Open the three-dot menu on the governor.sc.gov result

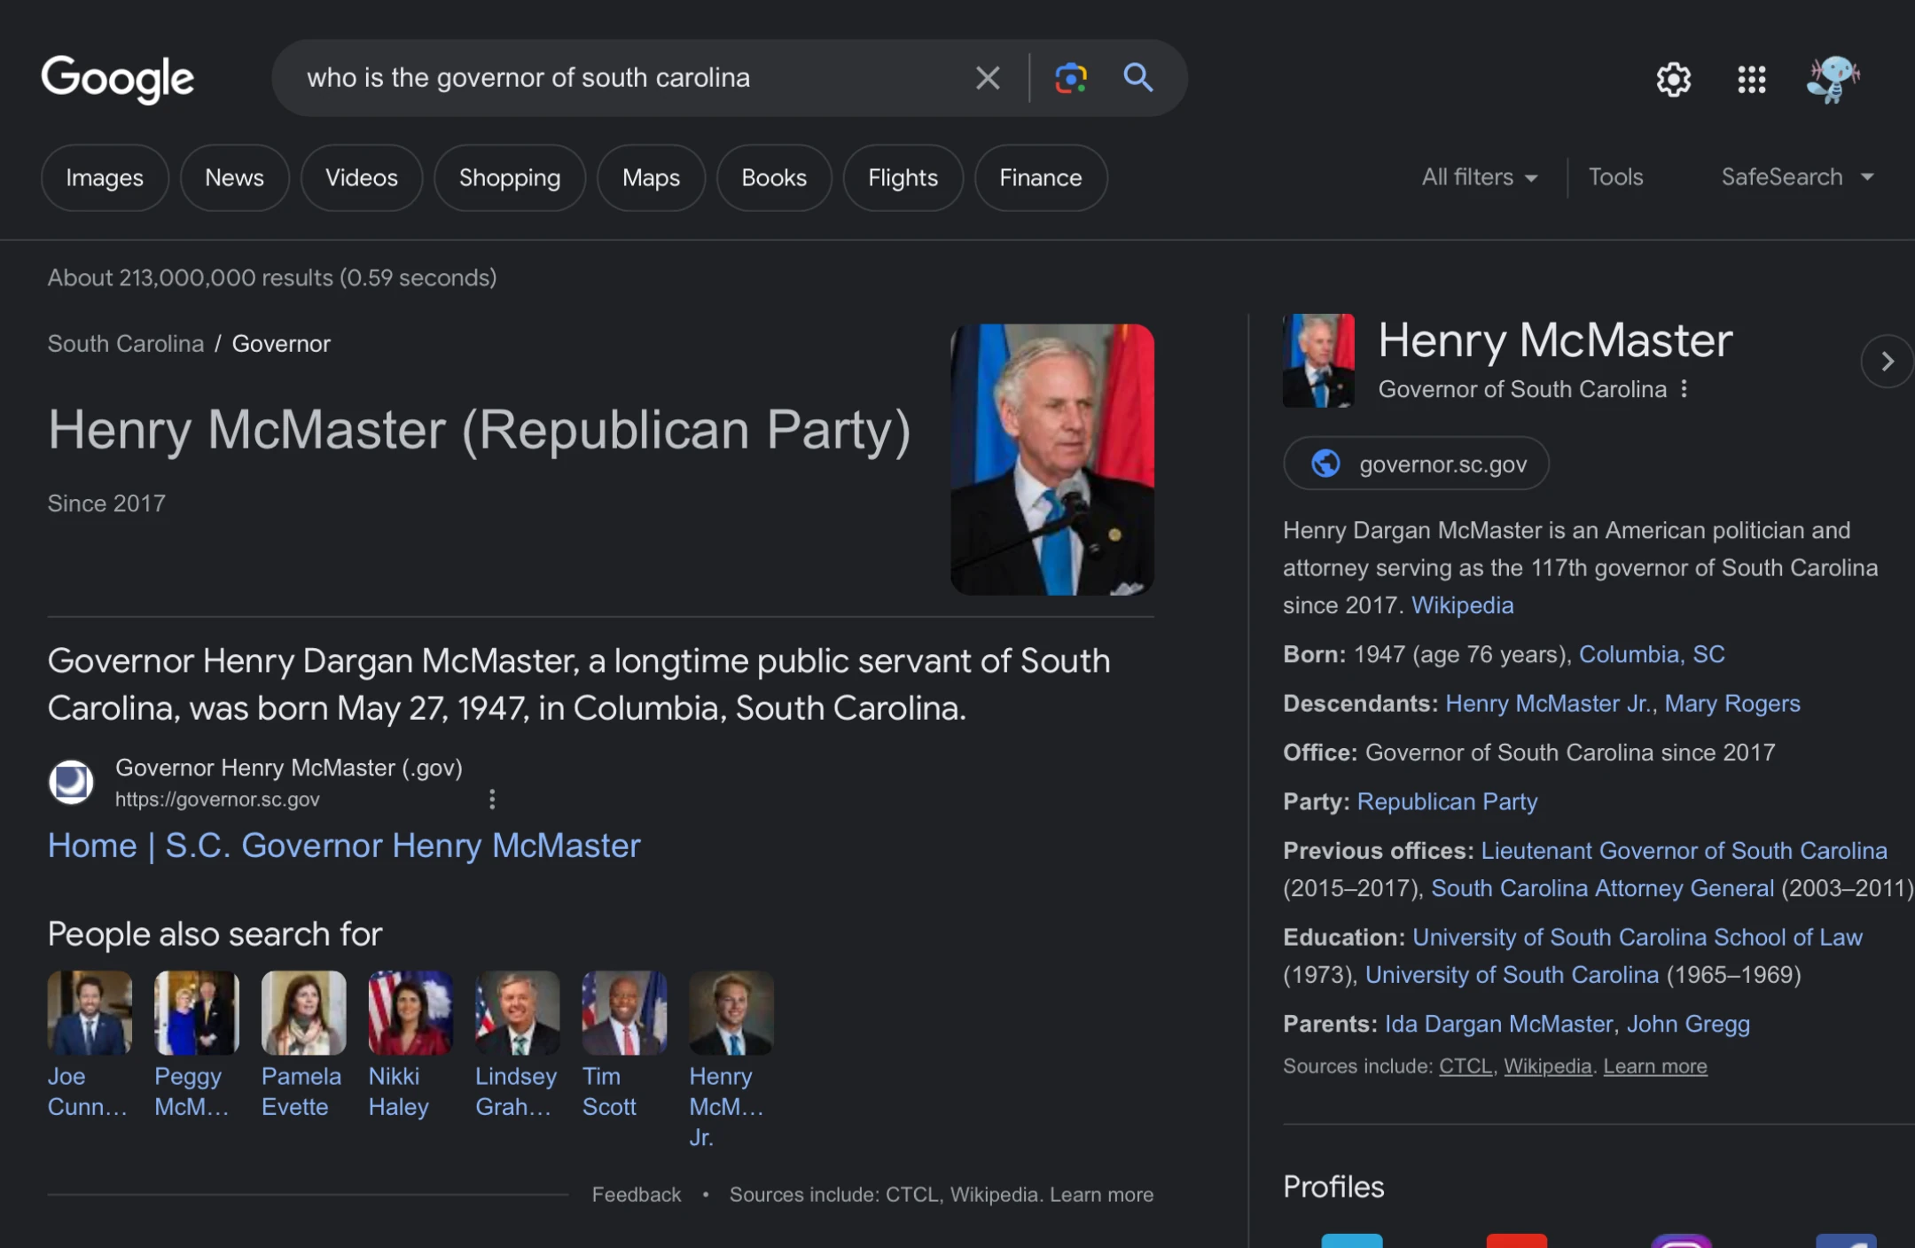tap(492, 799)
